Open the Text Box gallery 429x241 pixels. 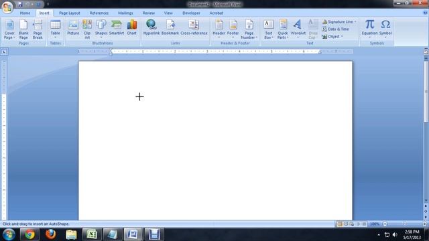coord(268,29)
